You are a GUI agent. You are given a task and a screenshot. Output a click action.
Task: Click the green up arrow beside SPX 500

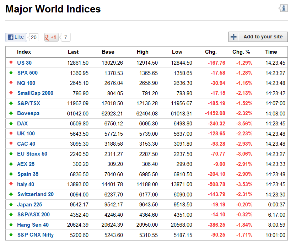(x=11, y=73)
